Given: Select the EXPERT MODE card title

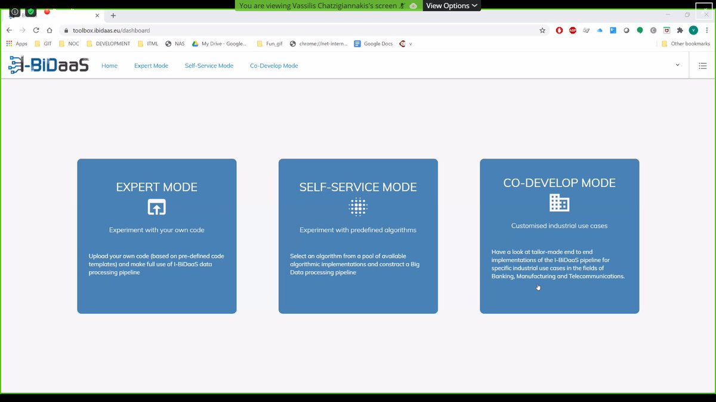Looking at the screenshot, I should [156, 187].
